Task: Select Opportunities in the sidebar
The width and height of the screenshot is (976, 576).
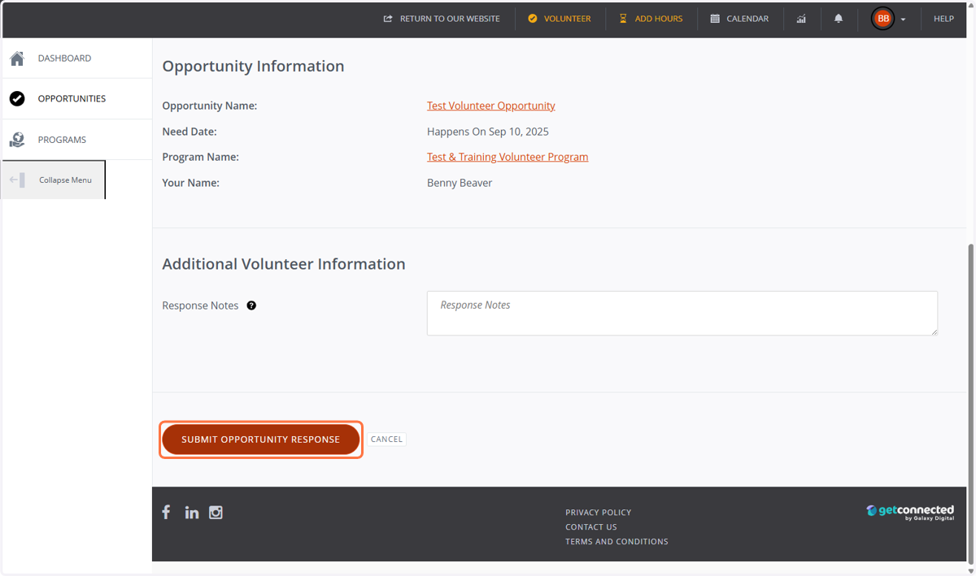Action: [x=76, y=98]
